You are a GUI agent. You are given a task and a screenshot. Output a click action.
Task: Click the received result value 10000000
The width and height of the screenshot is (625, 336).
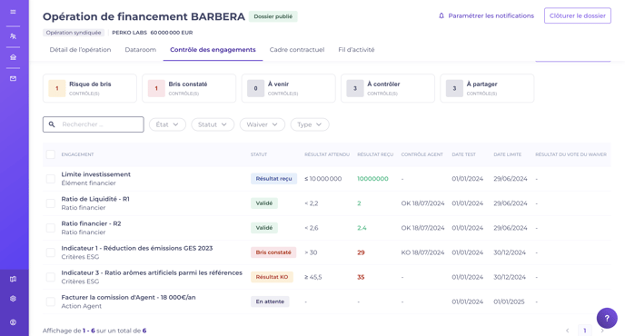click(372, 179)
